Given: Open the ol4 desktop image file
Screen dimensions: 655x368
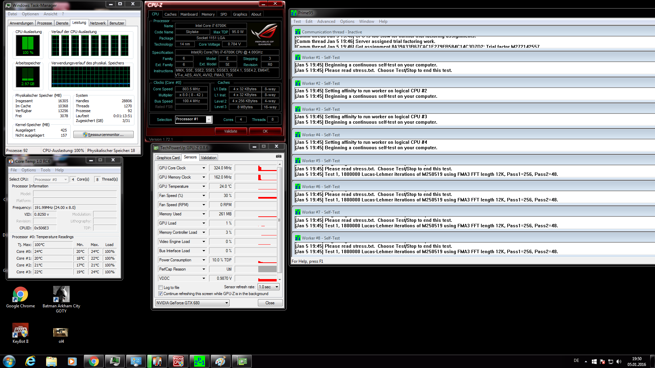Looking at the screenshot, I should (x=61, y=332).
